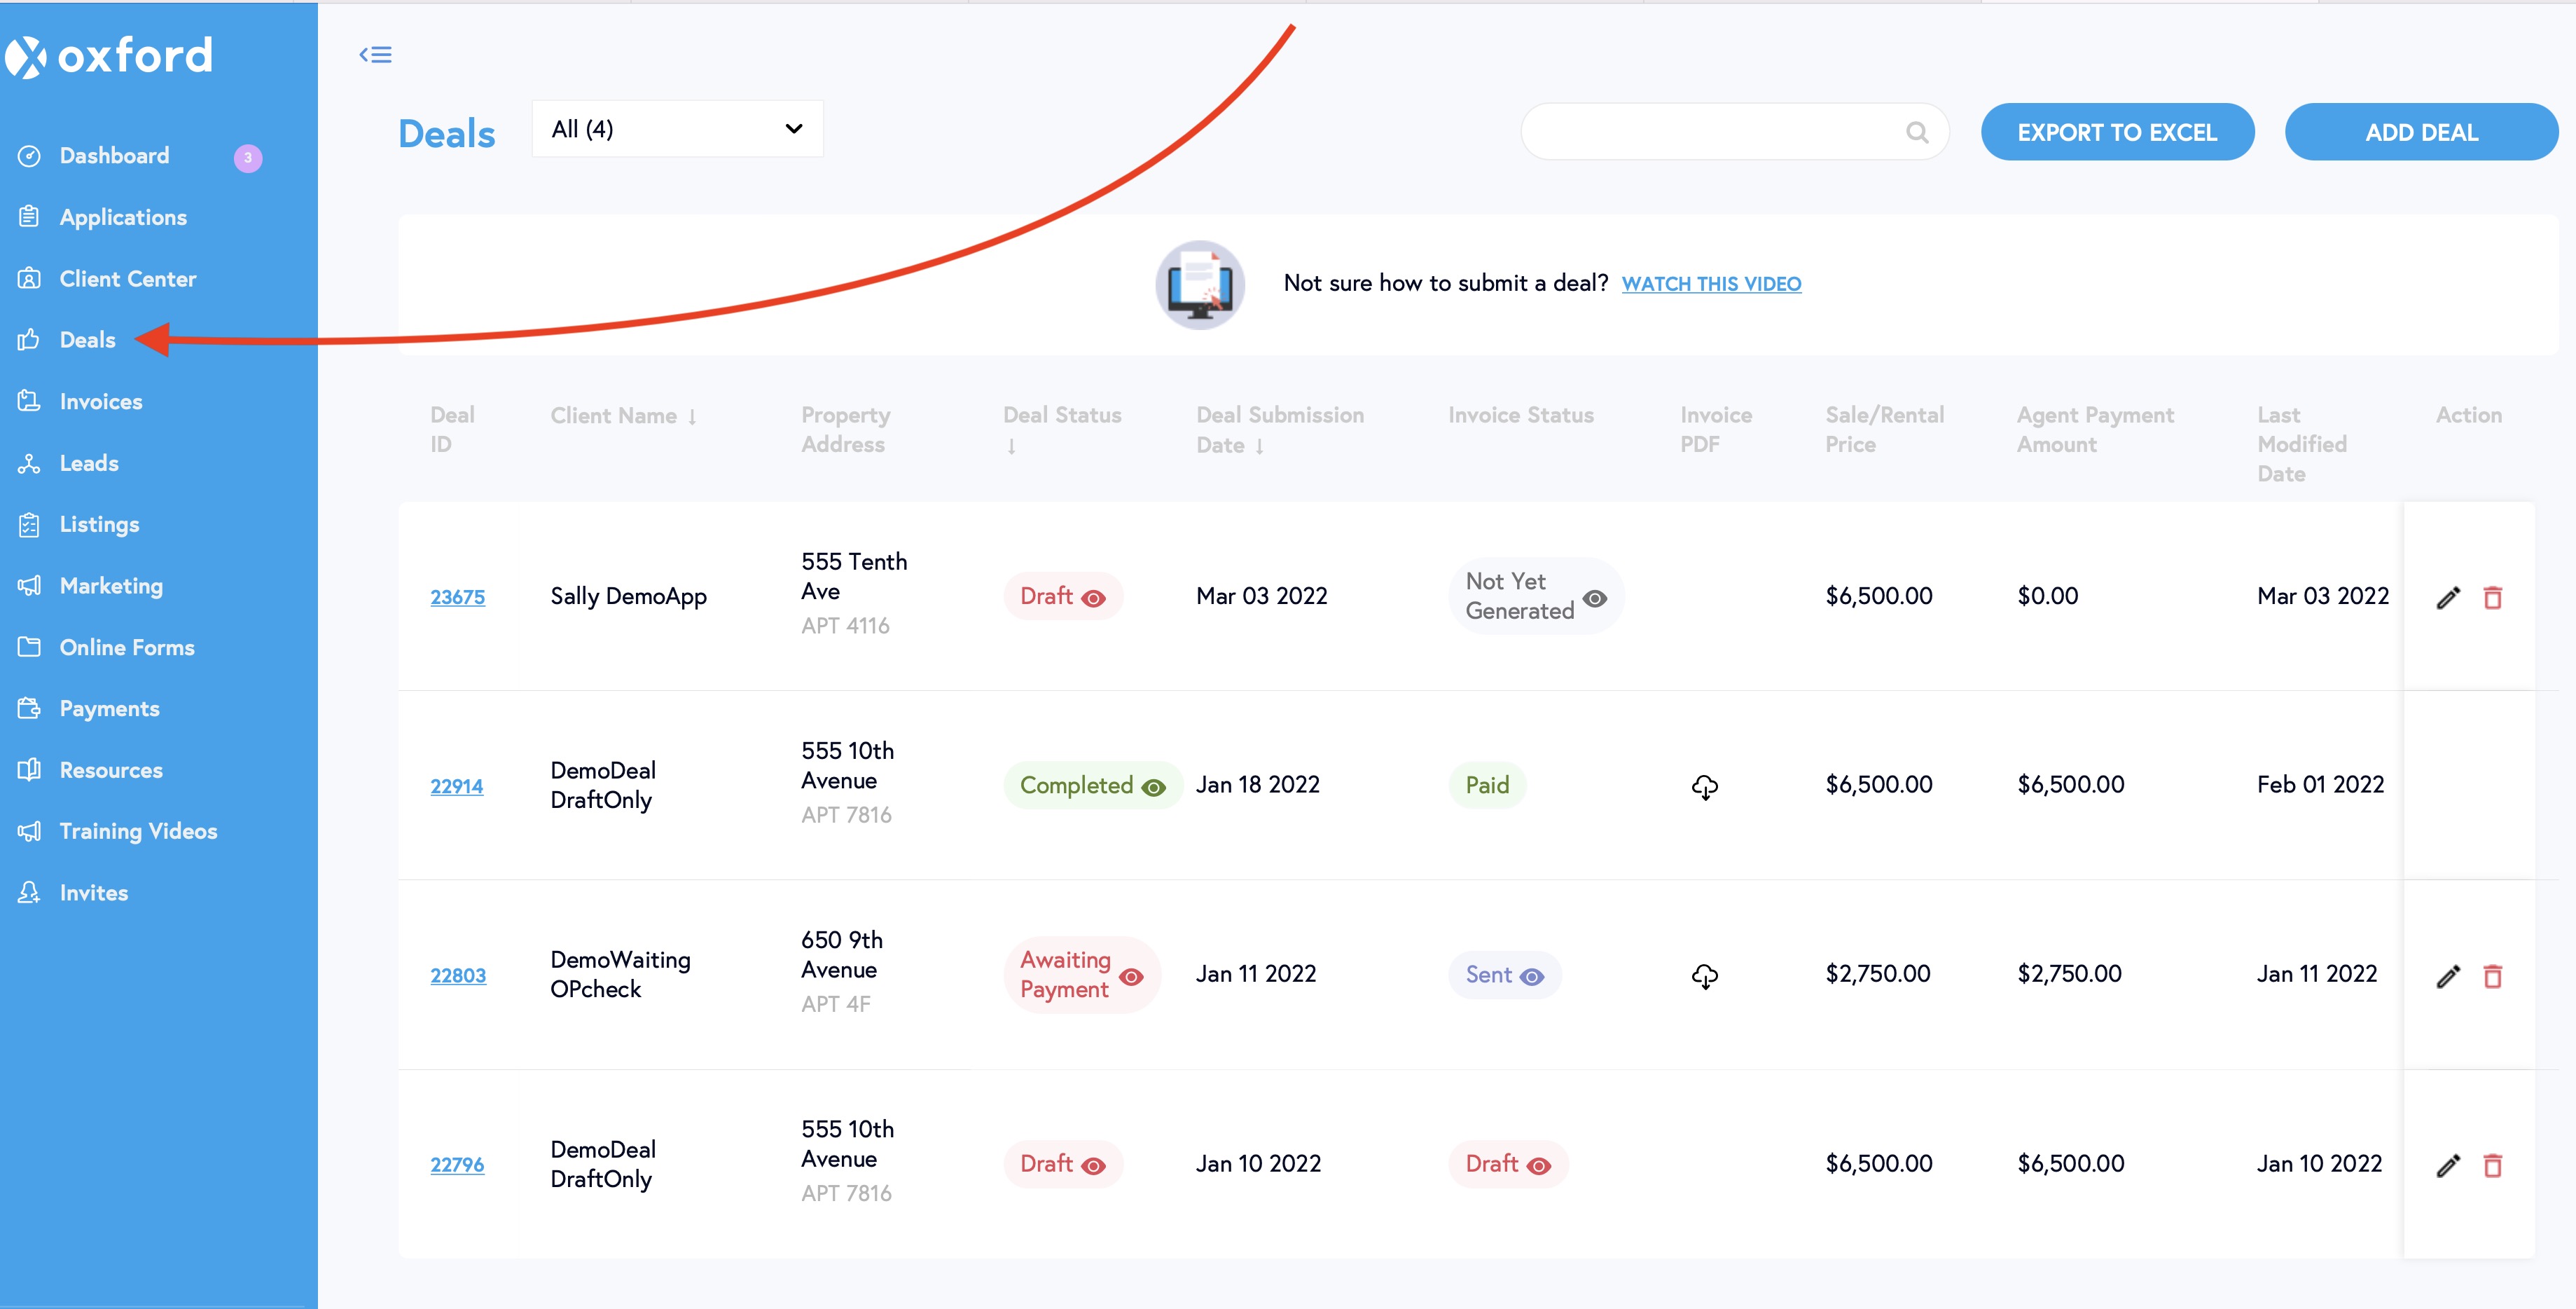Click the search magnifier icon
Image resolution: width=2576 pixels, height=1309 pixels.
click(x=1916, y=132)
